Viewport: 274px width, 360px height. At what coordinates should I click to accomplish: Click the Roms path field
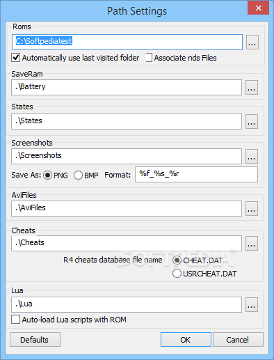pyautogui.click(x=127, y=42)
